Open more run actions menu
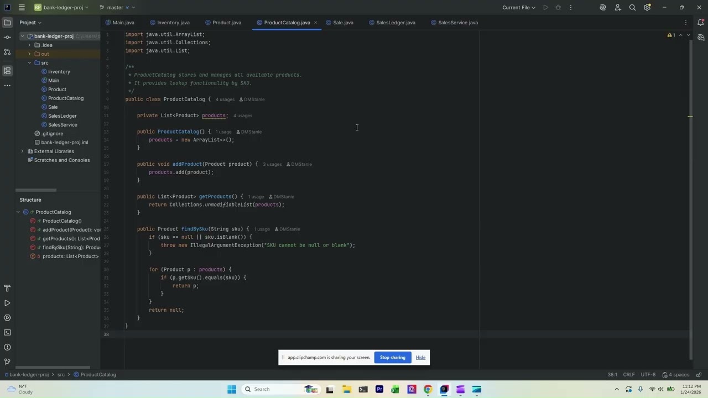 coord(571,7)
